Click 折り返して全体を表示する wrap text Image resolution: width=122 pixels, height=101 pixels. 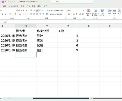coord(55,11)
